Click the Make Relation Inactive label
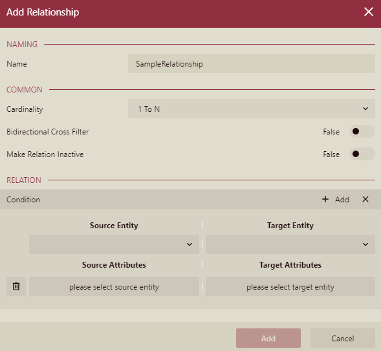 click(x=45, y=154)
